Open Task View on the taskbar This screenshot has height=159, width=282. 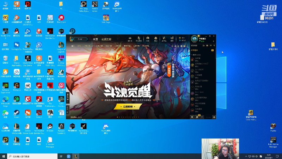[x=61, y=156]
